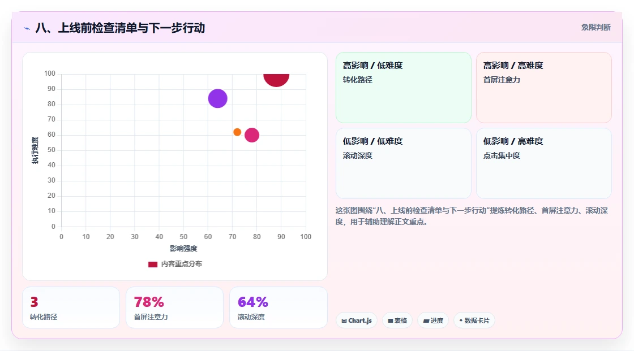Open the Chart.js tag chip

pyautogui.click(x=357, y=320)
